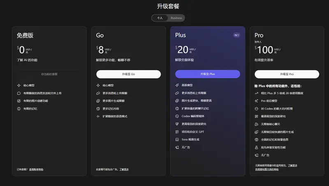Image resolution: width=329 pixels, height=186 pixels.
Task: Click the 升级至 Plus button
Action: coord(208,74)
